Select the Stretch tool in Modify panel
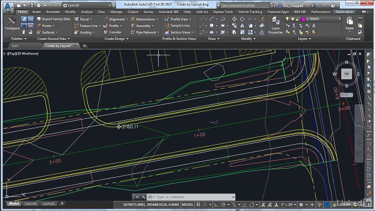 coord(234,32)
